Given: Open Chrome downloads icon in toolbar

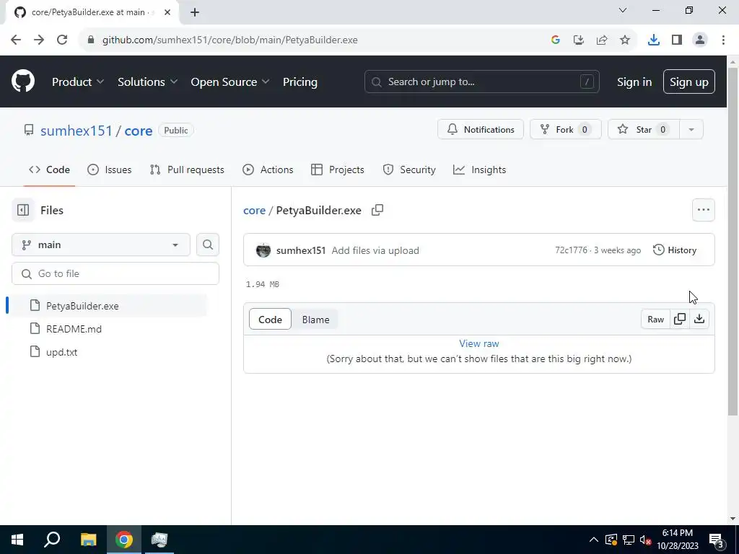Looking at the screenshot, I should pyautogui.click(x=654, y=40).
